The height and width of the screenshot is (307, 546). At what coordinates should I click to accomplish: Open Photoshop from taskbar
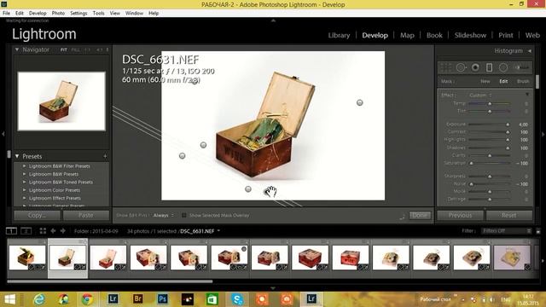163,299
